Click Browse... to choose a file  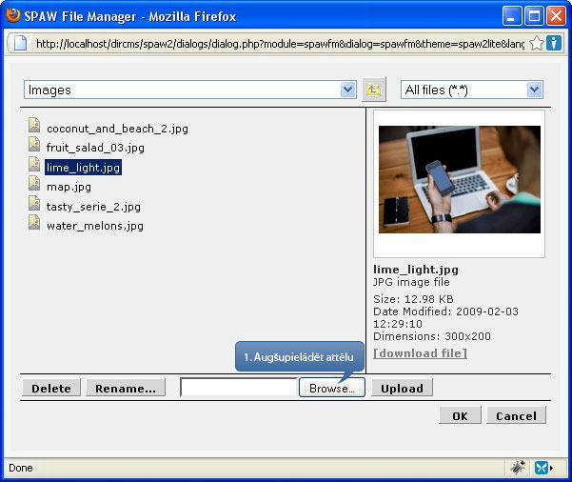[x=331, y=388]
